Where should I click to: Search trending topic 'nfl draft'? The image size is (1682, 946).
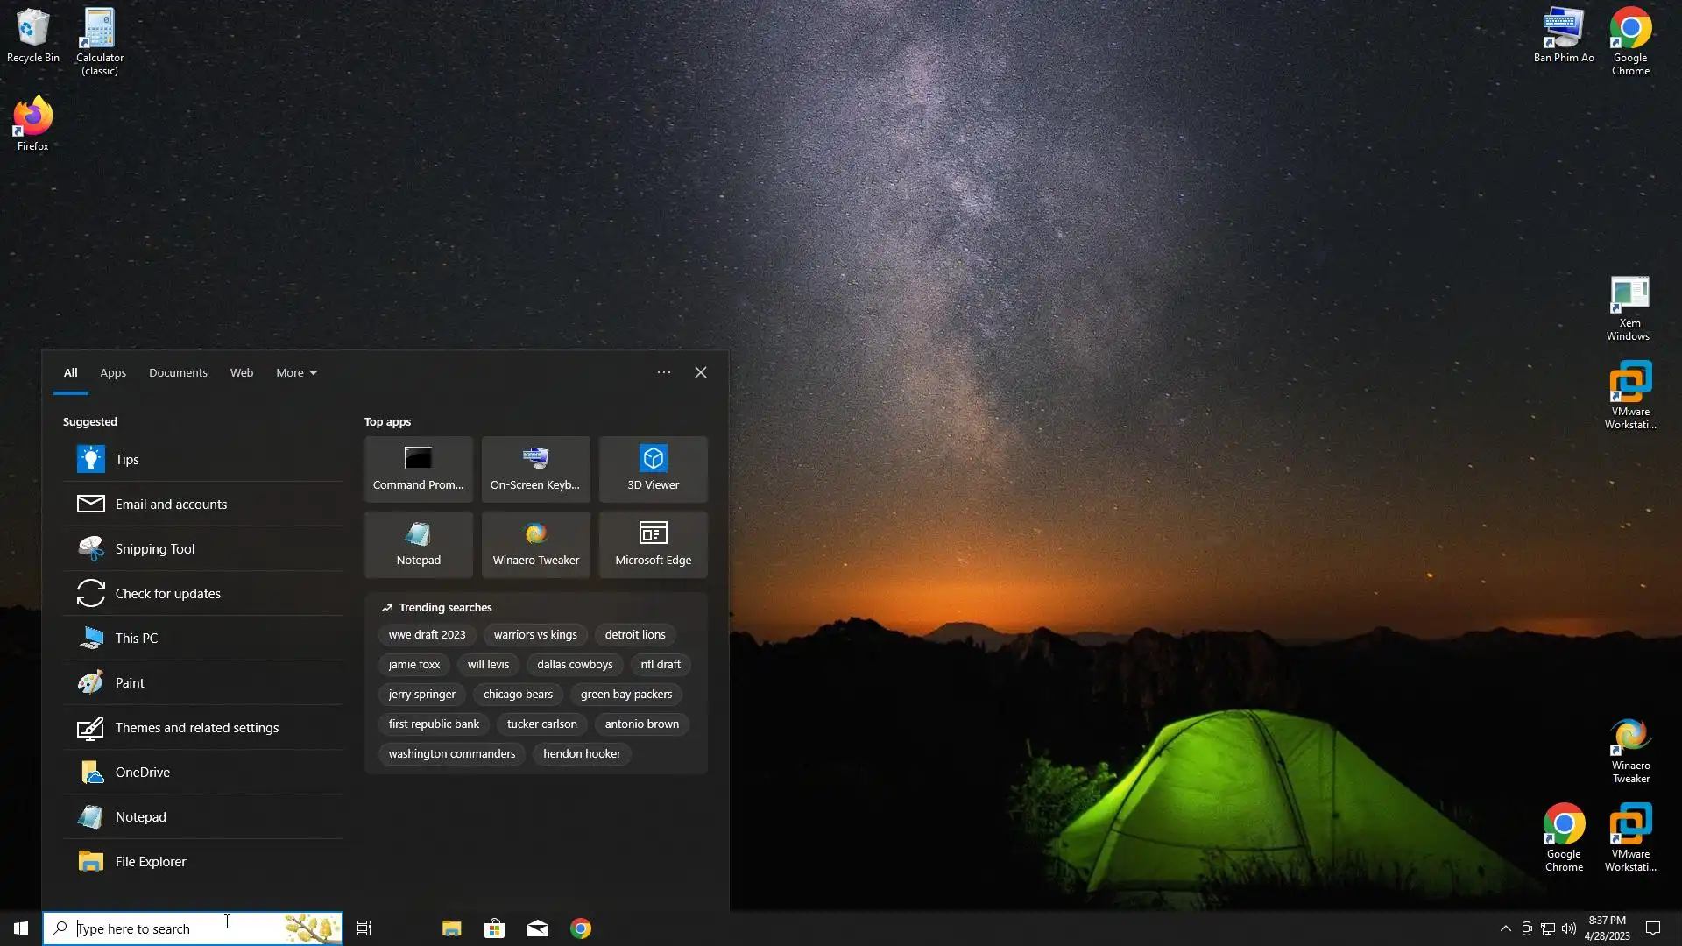[x=660, y=664]
